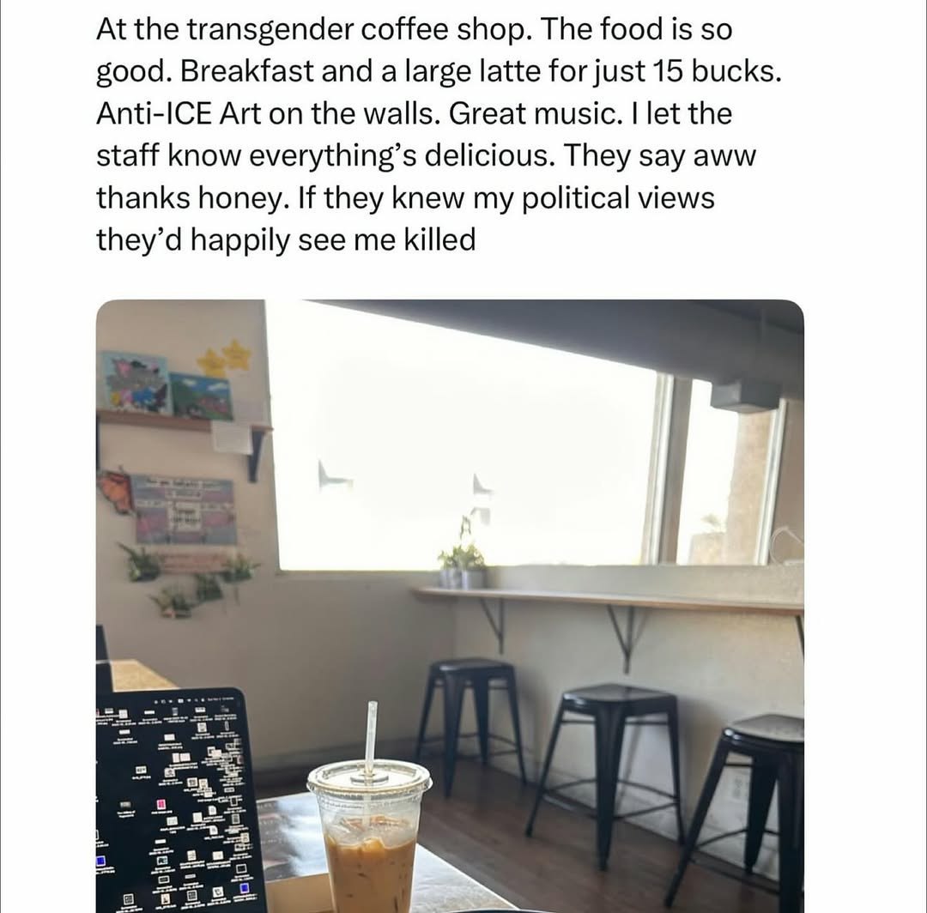This screenshot has width=927, height=913.
Task: Click the pink sign below the shelf
Action: (x=184, y=510)
